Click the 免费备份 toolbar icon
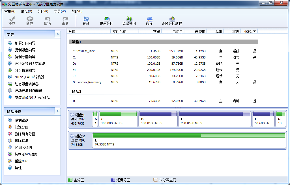 (x=129, y=21)
